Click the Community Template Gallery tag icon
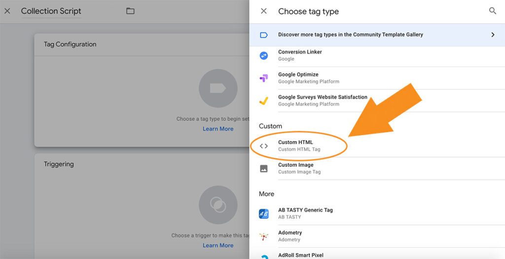Viewport: 505px width, 259px height. point(264,35)
